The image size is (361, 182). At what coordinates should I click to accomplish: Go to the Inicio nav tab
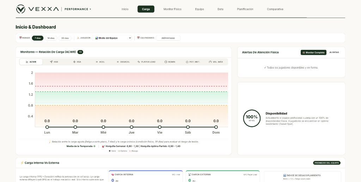125,9
